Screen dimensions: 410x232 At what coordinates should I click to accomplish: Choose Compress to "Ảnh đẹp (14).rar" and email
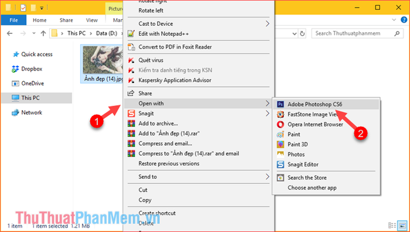(x=199, y=154)
